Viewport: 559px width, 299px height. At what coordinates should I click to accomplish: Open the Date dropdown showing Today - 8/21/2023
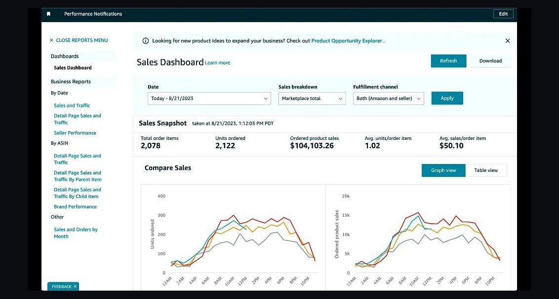pyautogui.click(x=209, y=99)
